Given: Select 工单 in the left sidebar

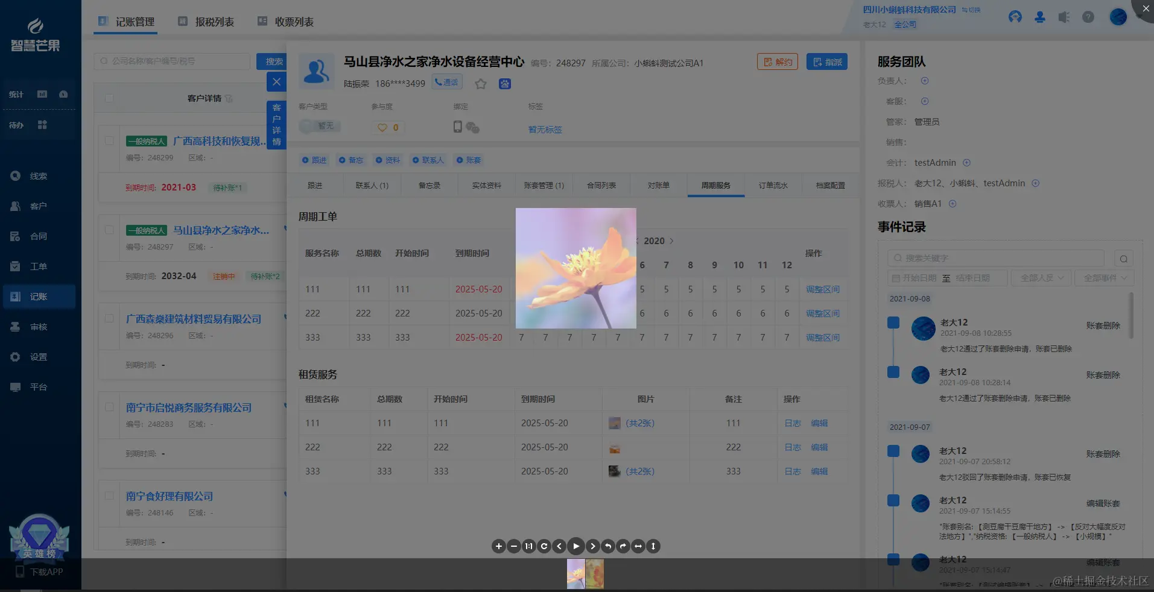Looking at the screenshot, I should point(38,266).
